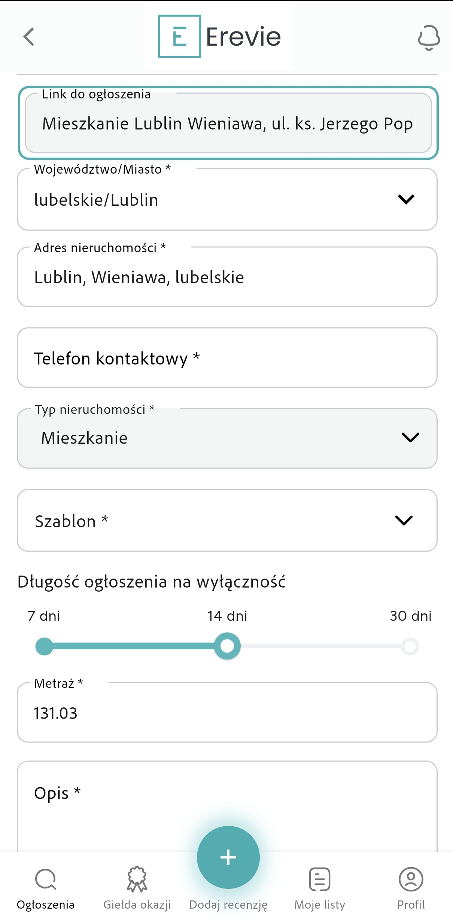Image resolution: width=453 pixels, height=924 pixels.
Task: Expand Województwo/Miasto dropdown
Action: [x=227, y=199]
